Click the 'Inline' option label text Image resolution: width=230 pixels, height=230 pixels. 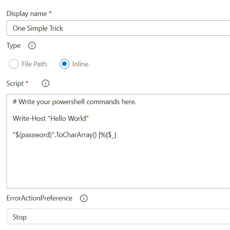(80, 64)
